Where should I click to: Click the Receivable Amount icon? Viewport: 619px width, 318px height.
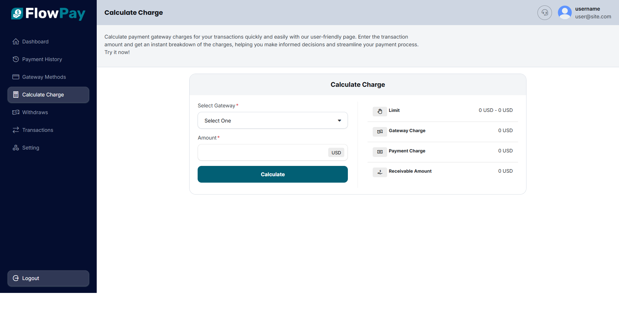click(x=380, y=172)
